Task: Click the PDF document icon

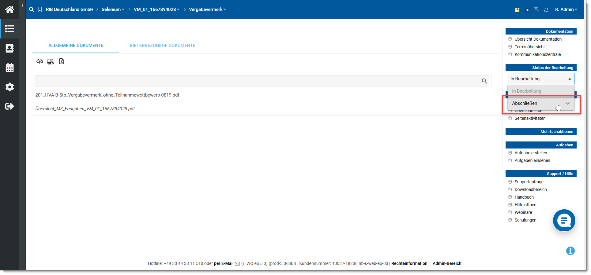Action: pos(62,61)
